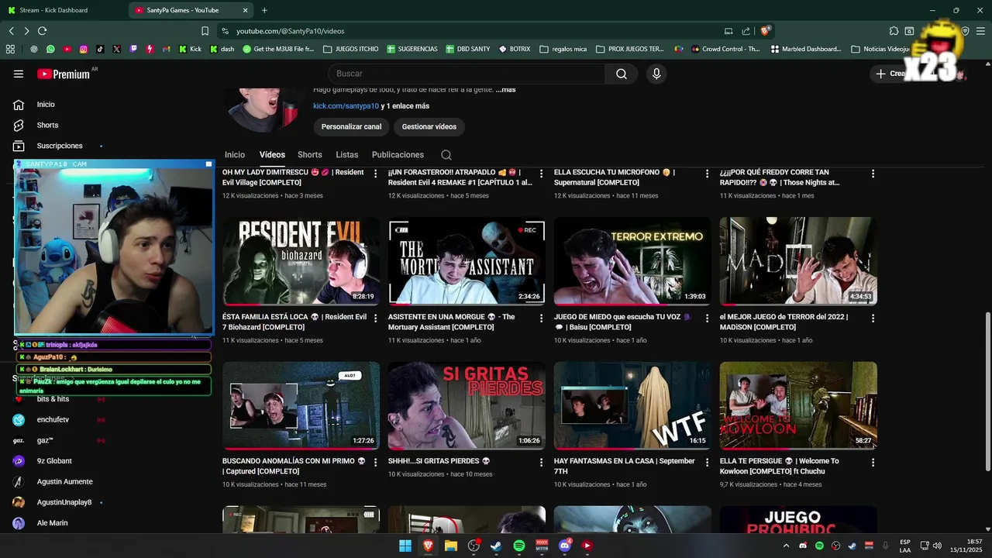Search within channel using magnifier icon
Image resolution: width=992 pixels, height=558 pixels.
[x=446, y=155]
